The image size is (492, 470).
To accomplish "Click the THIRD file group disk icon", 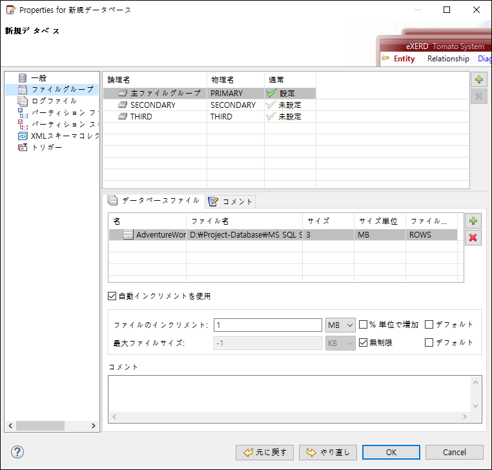I will point(123,116).
